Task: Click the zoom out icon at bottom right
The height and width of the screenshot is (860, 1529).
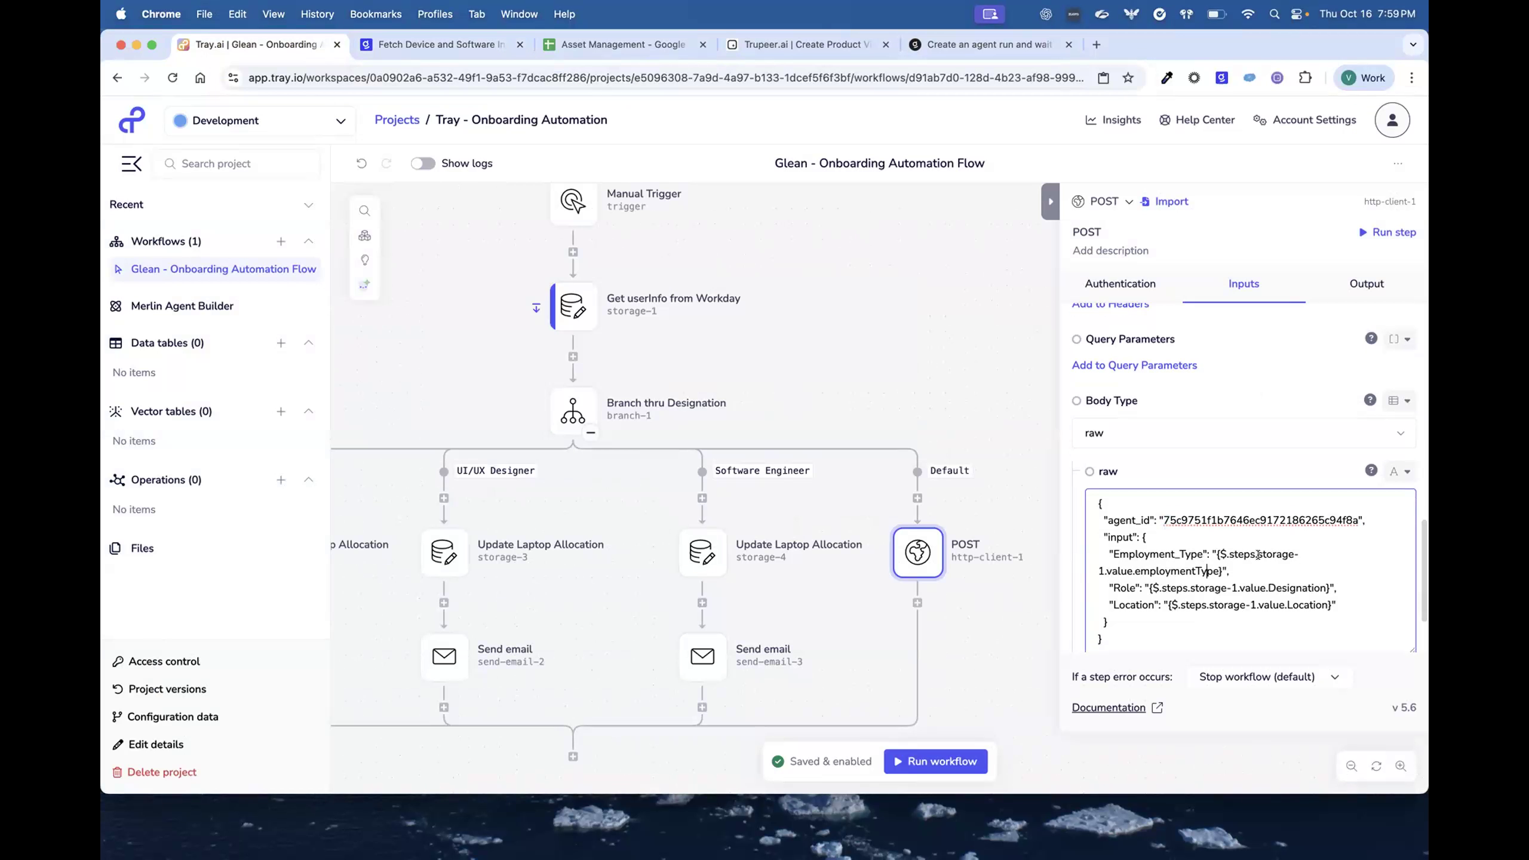Action: pos(1351,766)
